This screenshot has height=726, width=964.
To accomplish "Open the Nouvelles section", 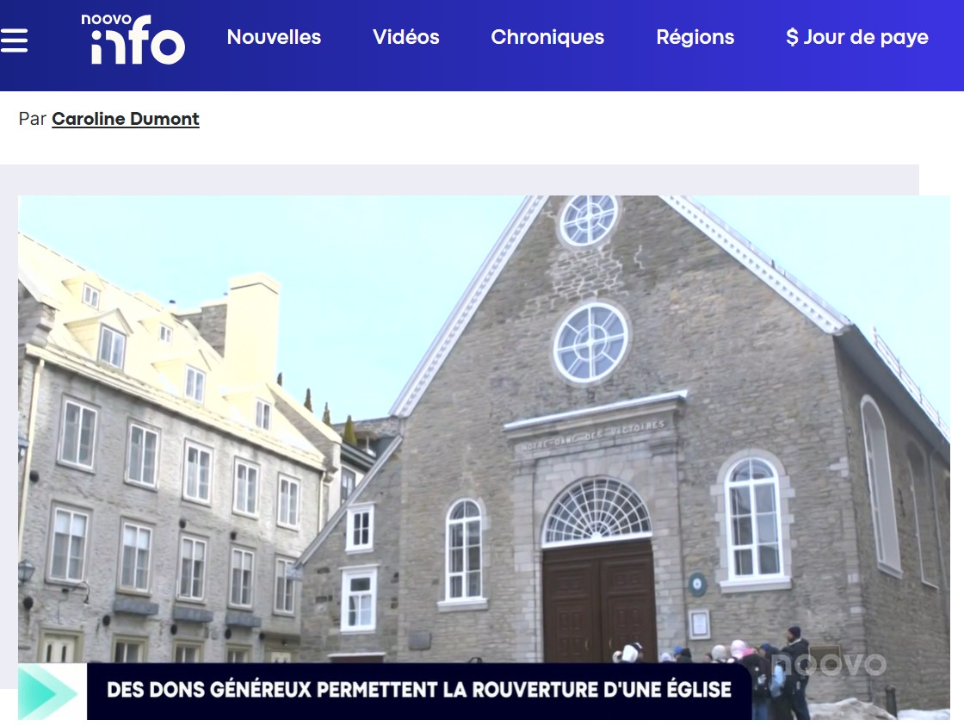I will (274, 38).
